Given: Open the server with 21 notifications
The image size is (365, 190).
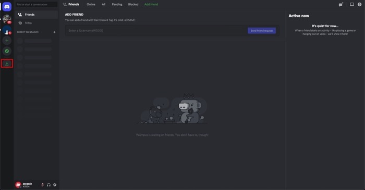Looking at the screenshot, I should point(7,19).
